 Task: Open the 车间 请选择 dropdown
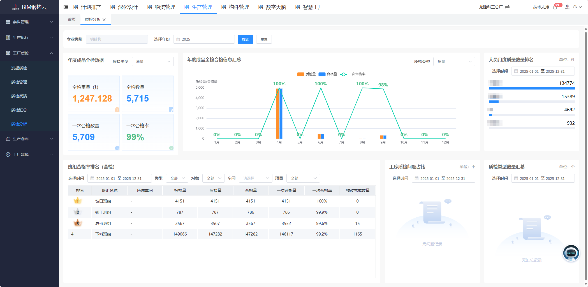pyautogui.click(x=256, y=178)
